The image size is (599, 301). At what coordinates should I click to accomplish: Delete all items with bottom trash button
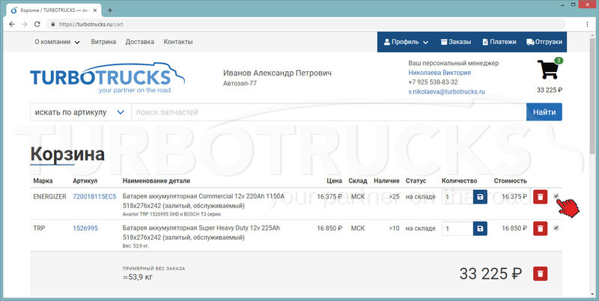point(540,273)
